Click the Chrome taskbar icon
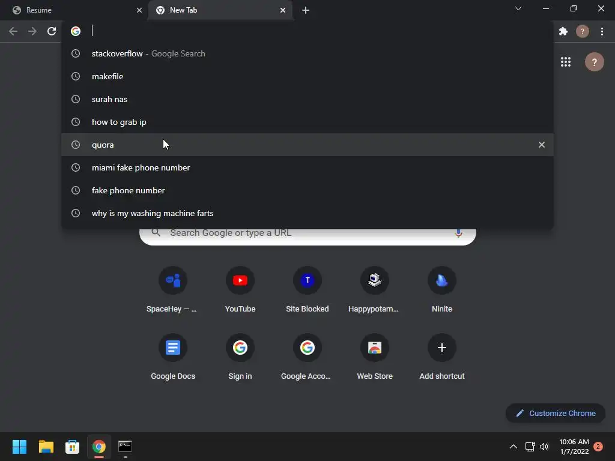This screenshot has height=461, width=615. [x=99, y=447]
